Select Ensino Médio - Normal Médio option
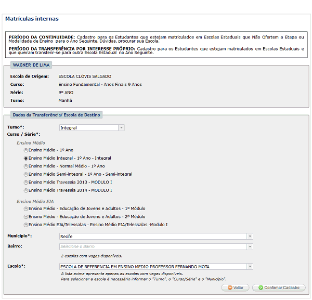This screenshot has height=300, width=312. coord(26,166)
